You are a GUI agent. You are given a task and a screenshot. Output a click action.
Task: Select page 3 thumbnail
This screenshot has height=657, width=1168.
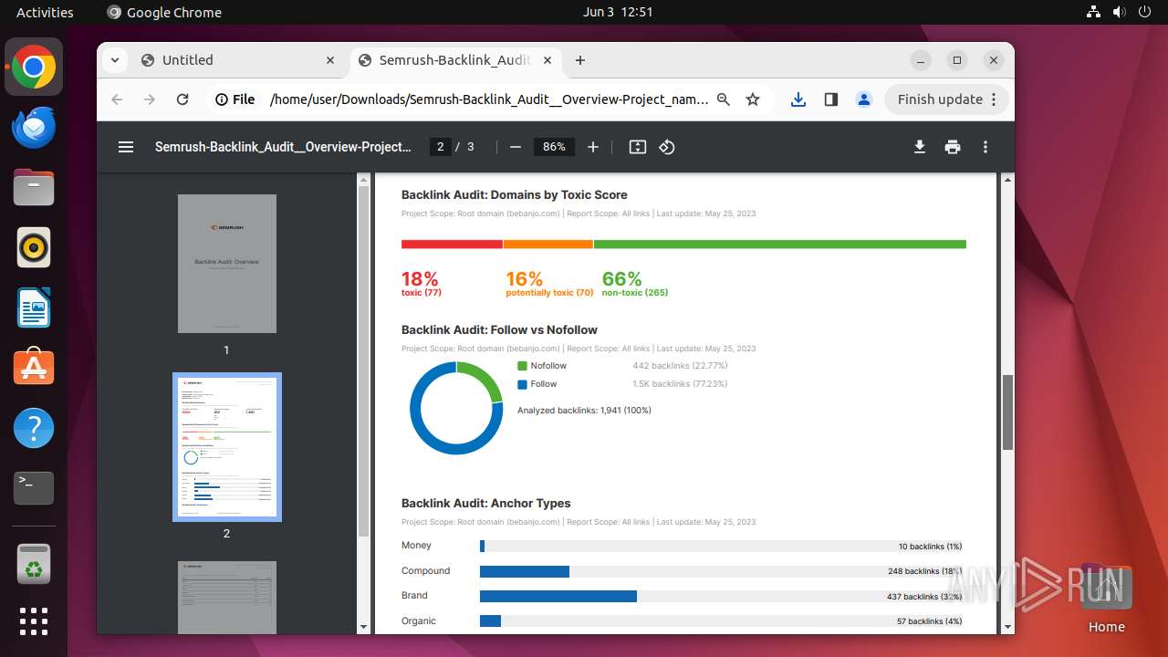click(x=227, y=598)
